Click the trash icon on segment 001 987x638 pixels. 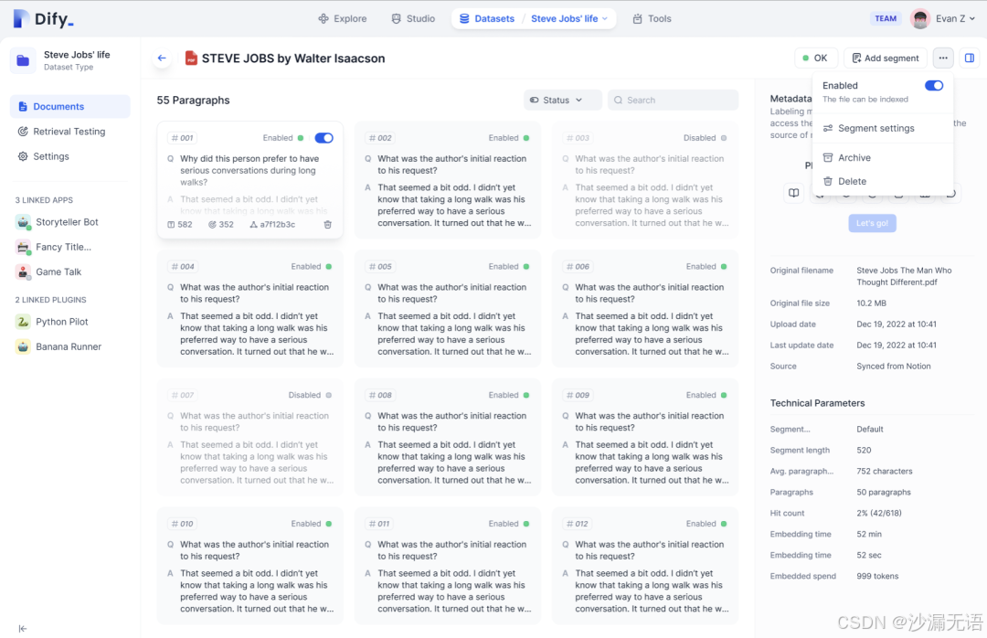[327, 224]
